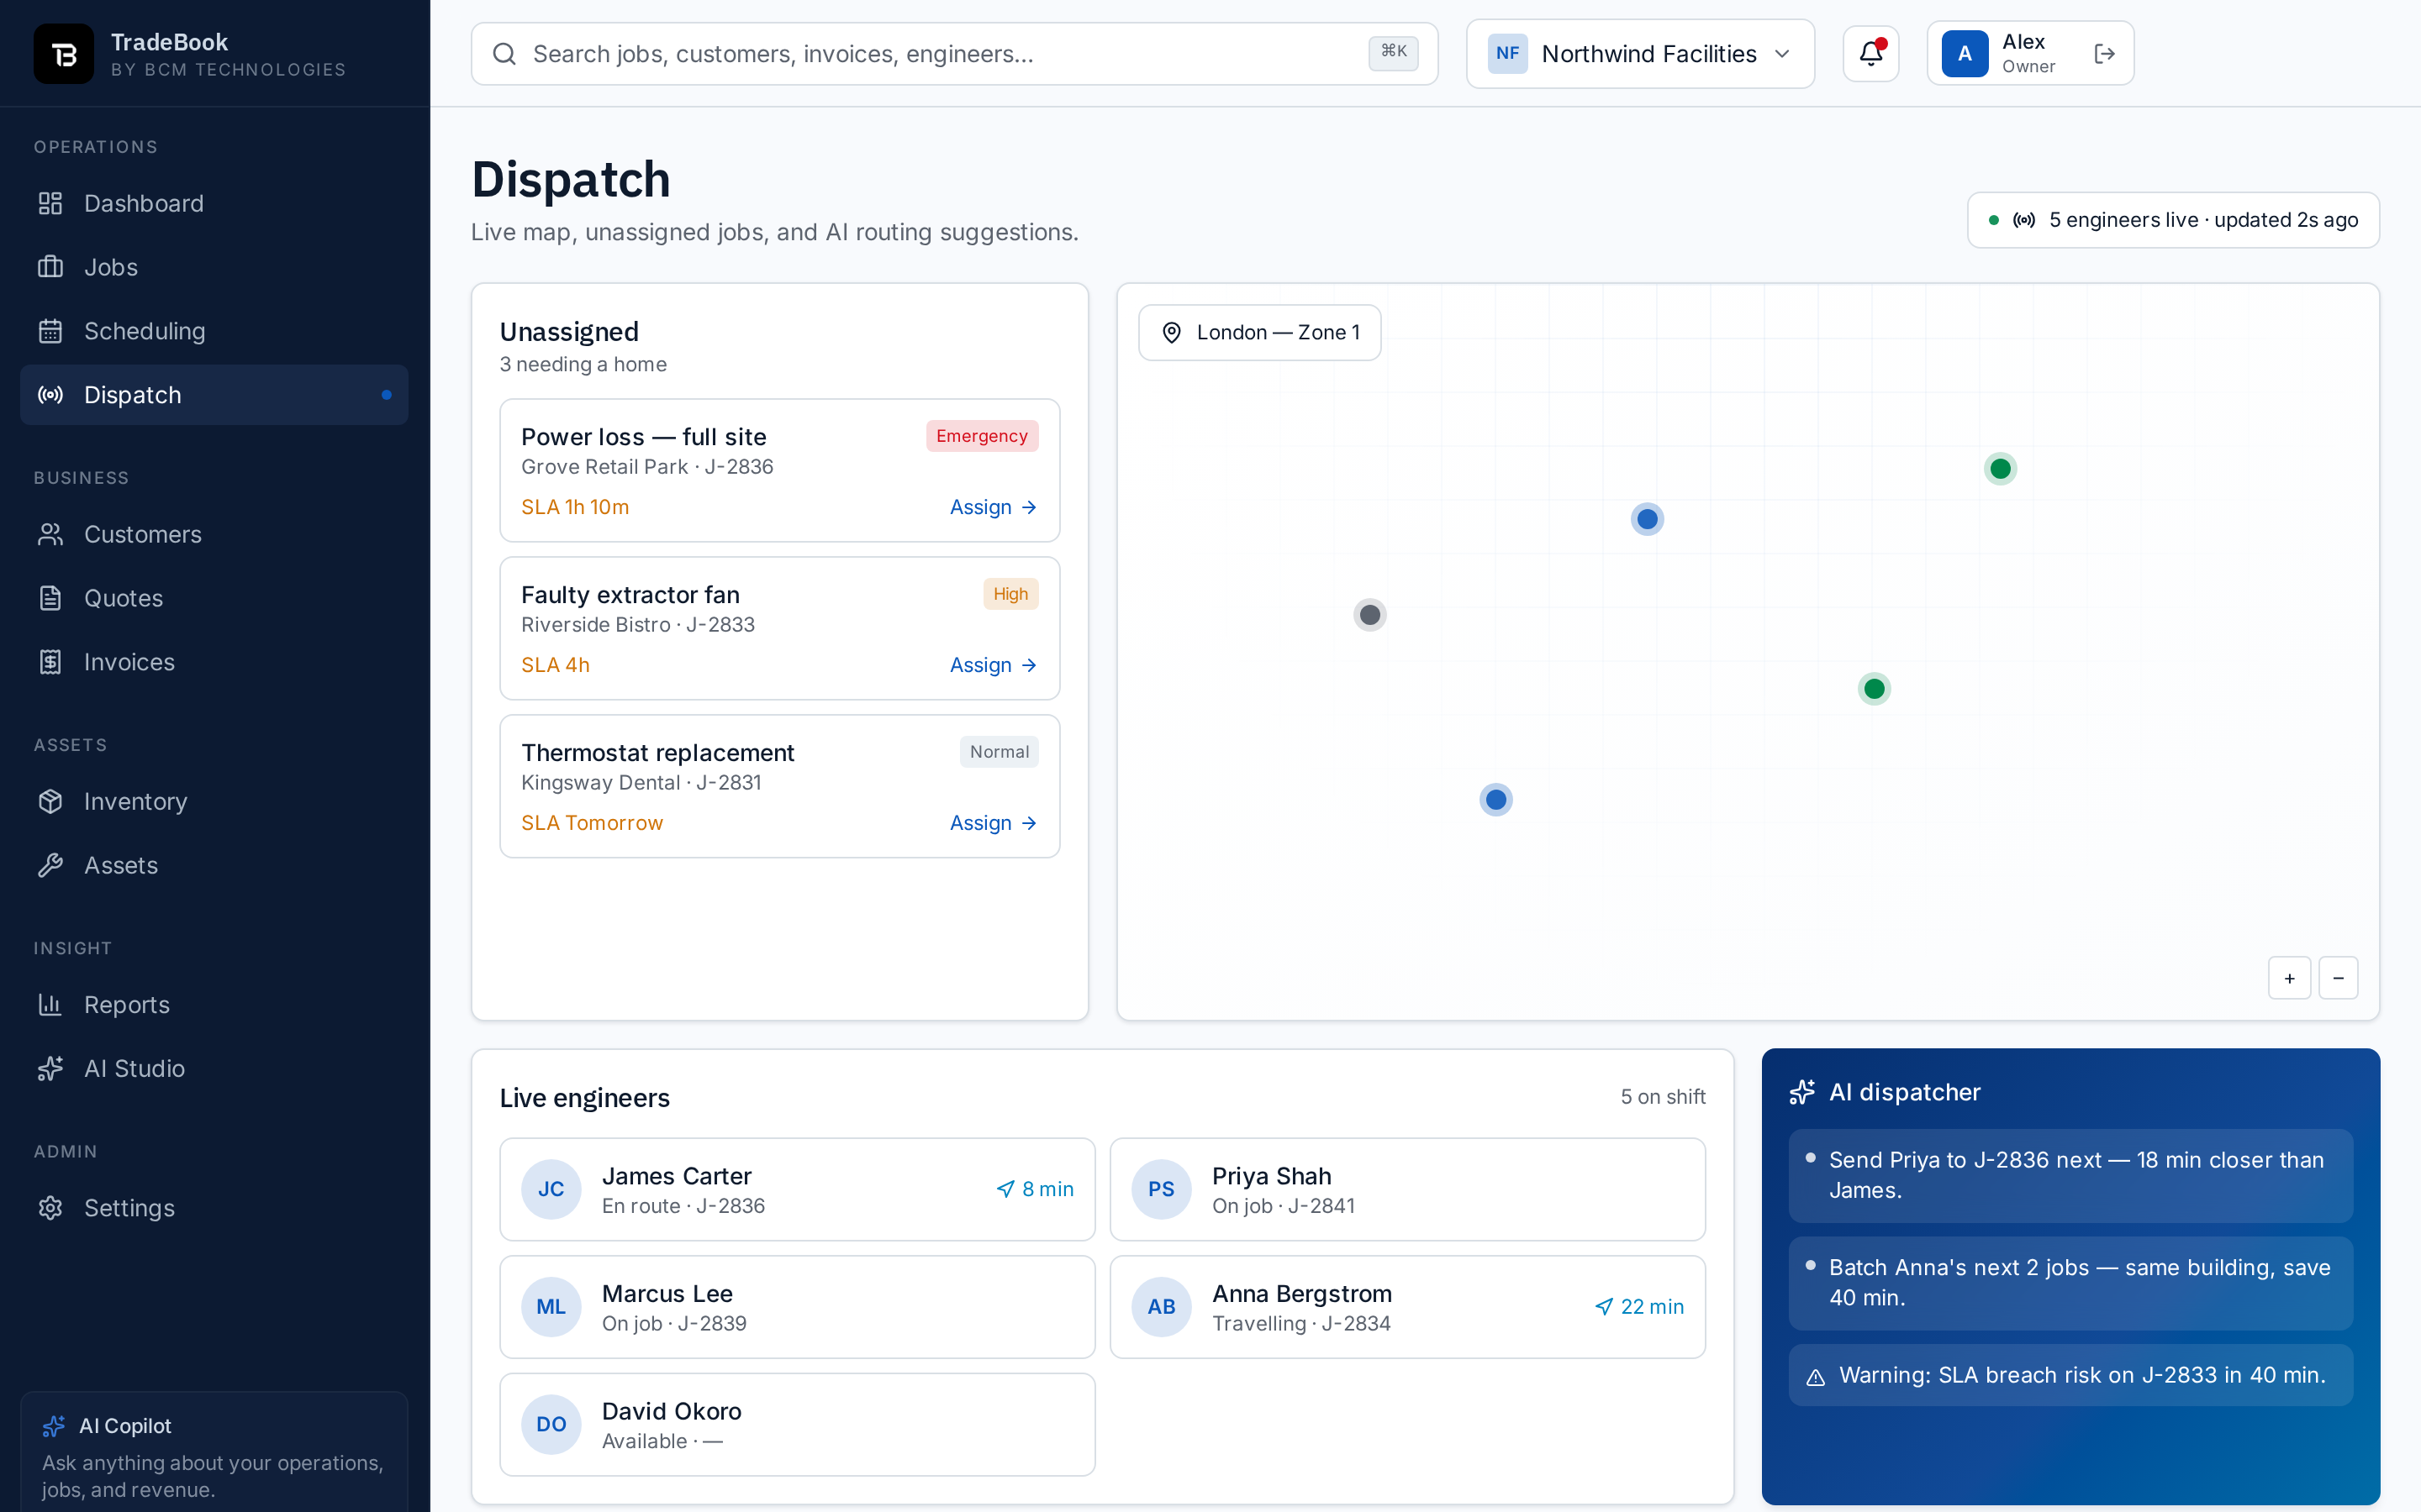Click the TradeBook logo icon
Screen dimensions: 2421x1512
[x=64, y=54]
